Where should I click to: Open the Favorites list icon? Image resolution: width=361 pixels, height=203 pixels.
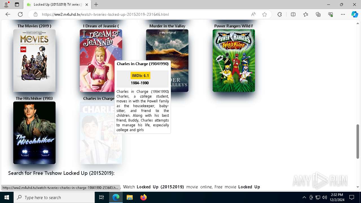[x=306, y=14]
